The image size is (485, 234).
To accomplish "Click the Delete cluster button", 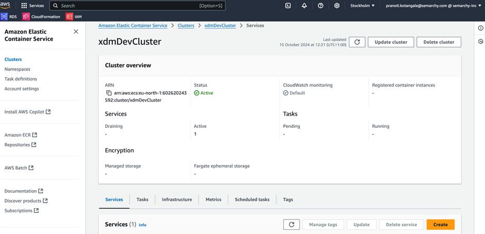I will point(439,42).
